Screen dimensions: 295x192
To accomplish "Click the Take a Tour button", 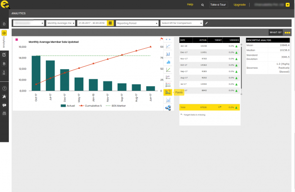I will pos(218,5).
